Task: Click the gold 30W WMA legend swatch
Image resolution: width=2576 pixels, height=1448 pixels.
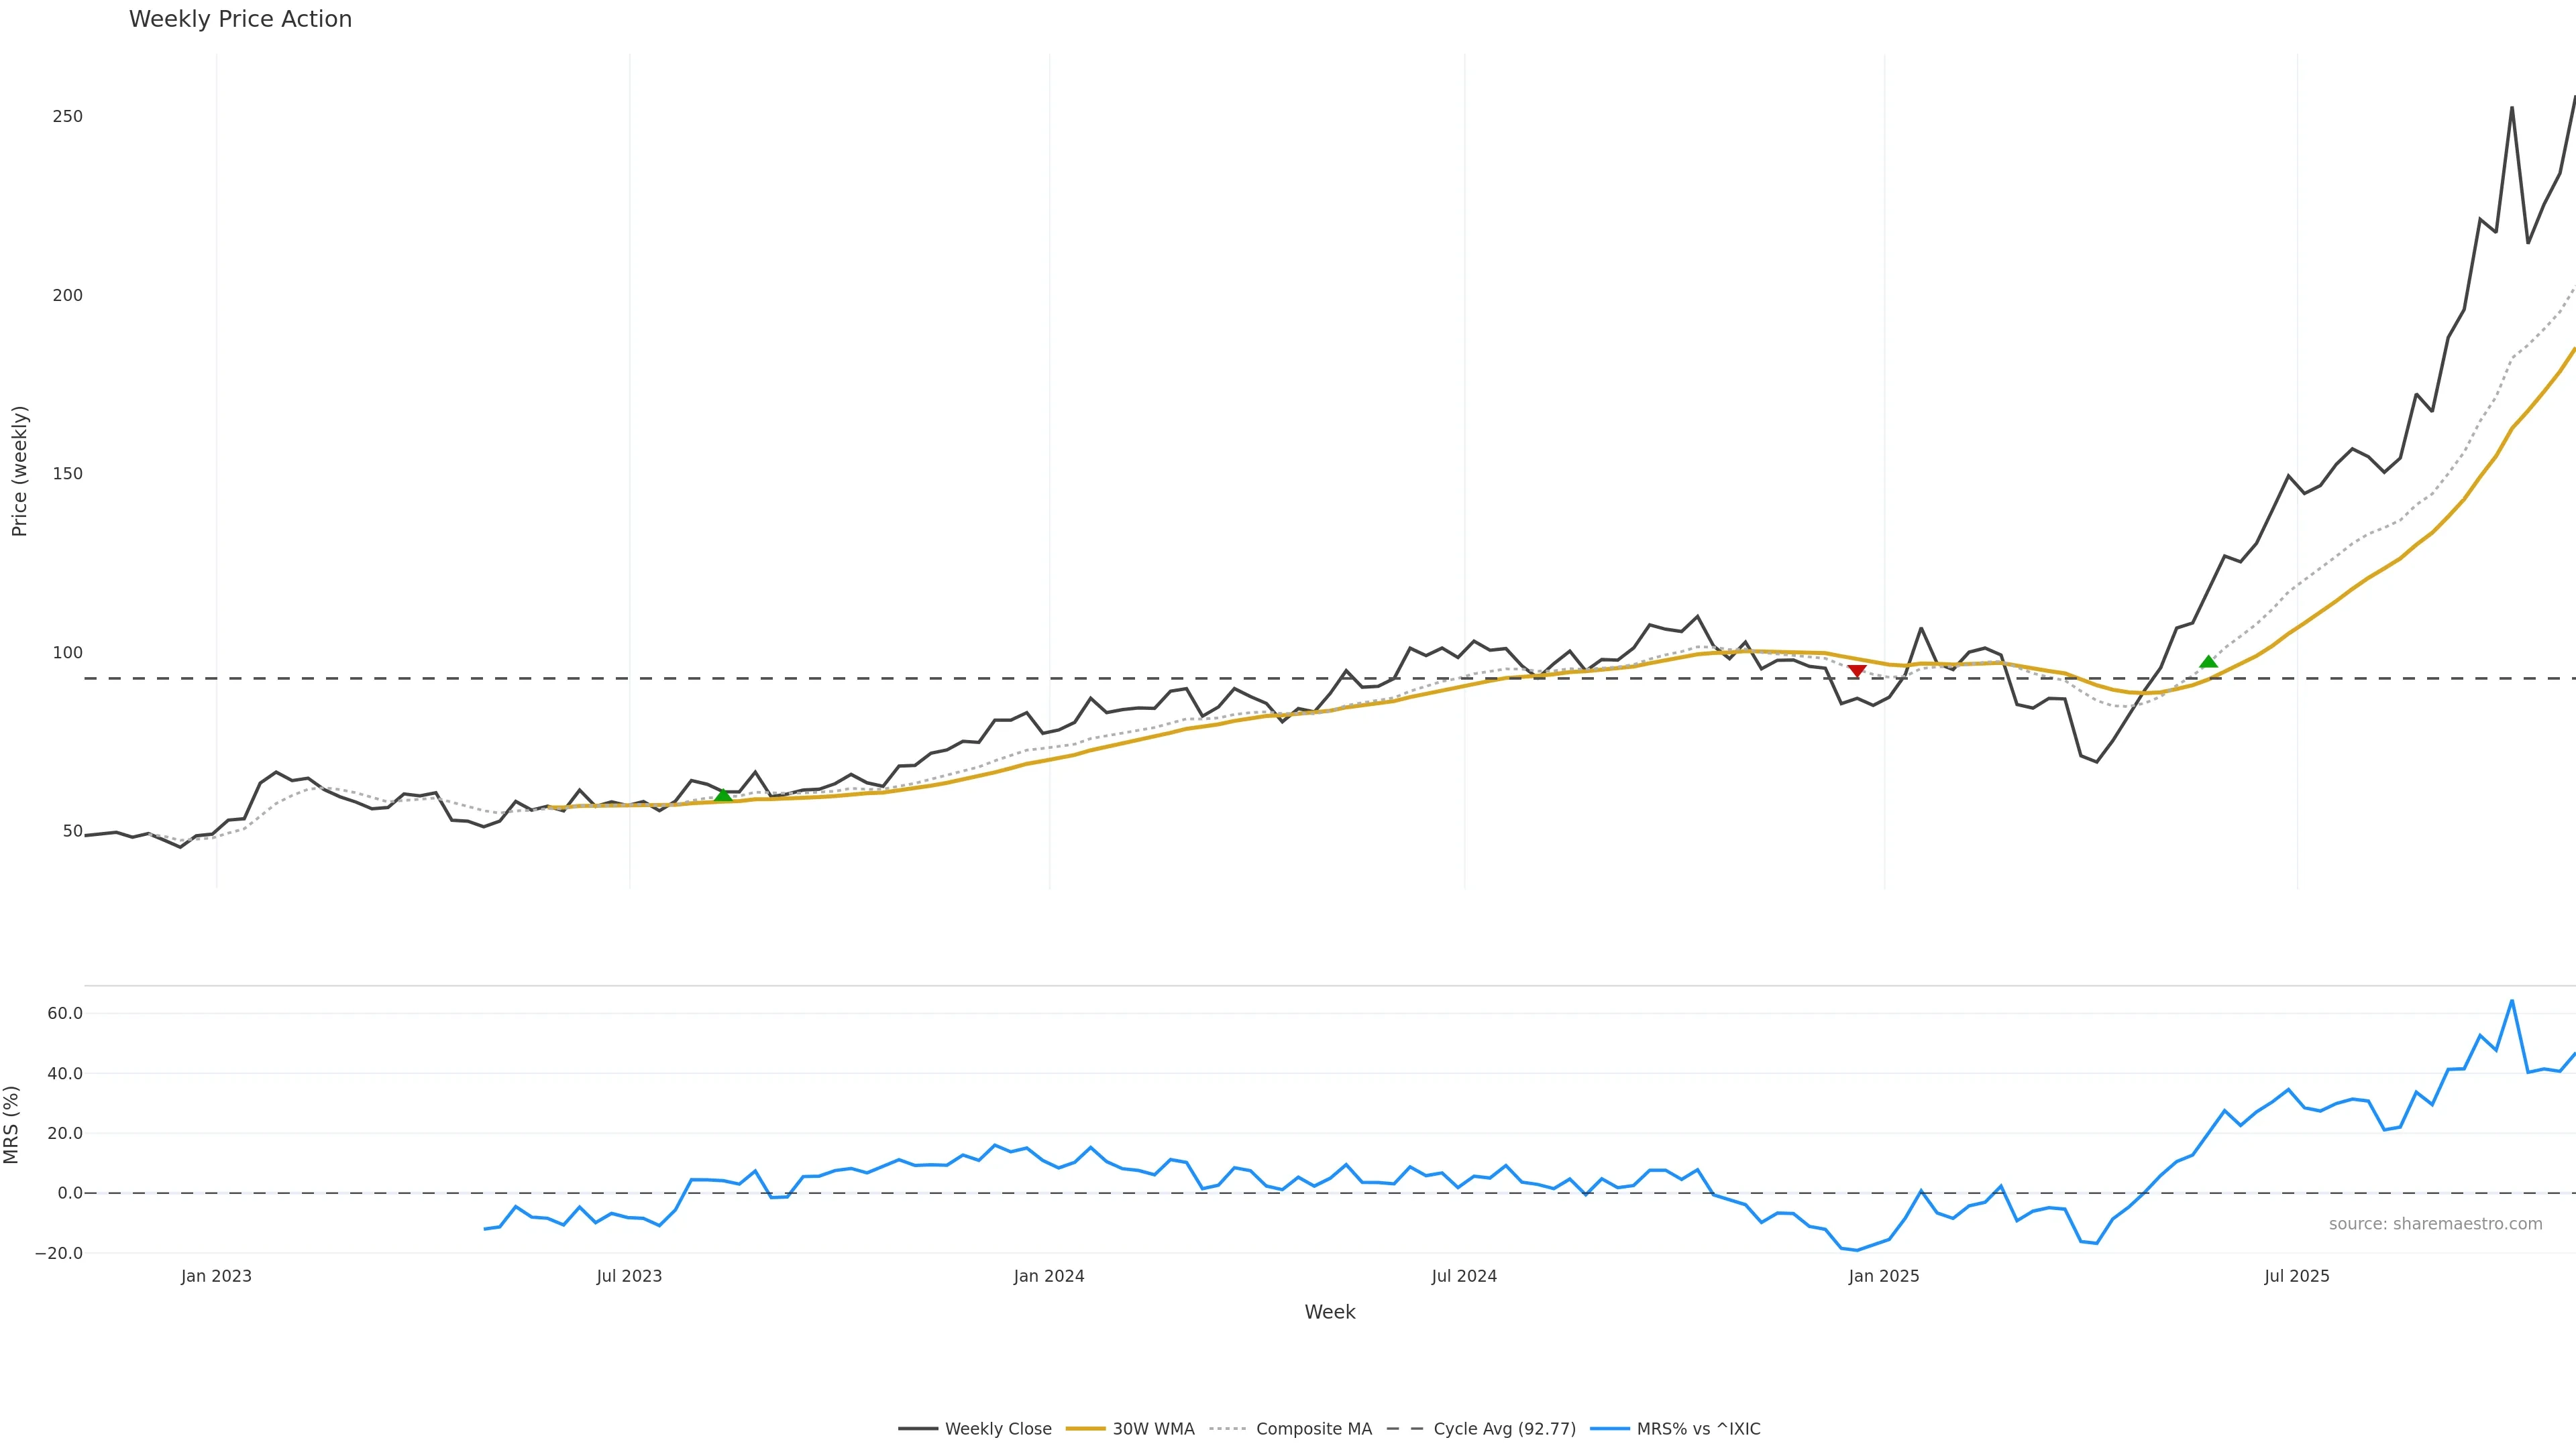Action: click(1085, 1429)
